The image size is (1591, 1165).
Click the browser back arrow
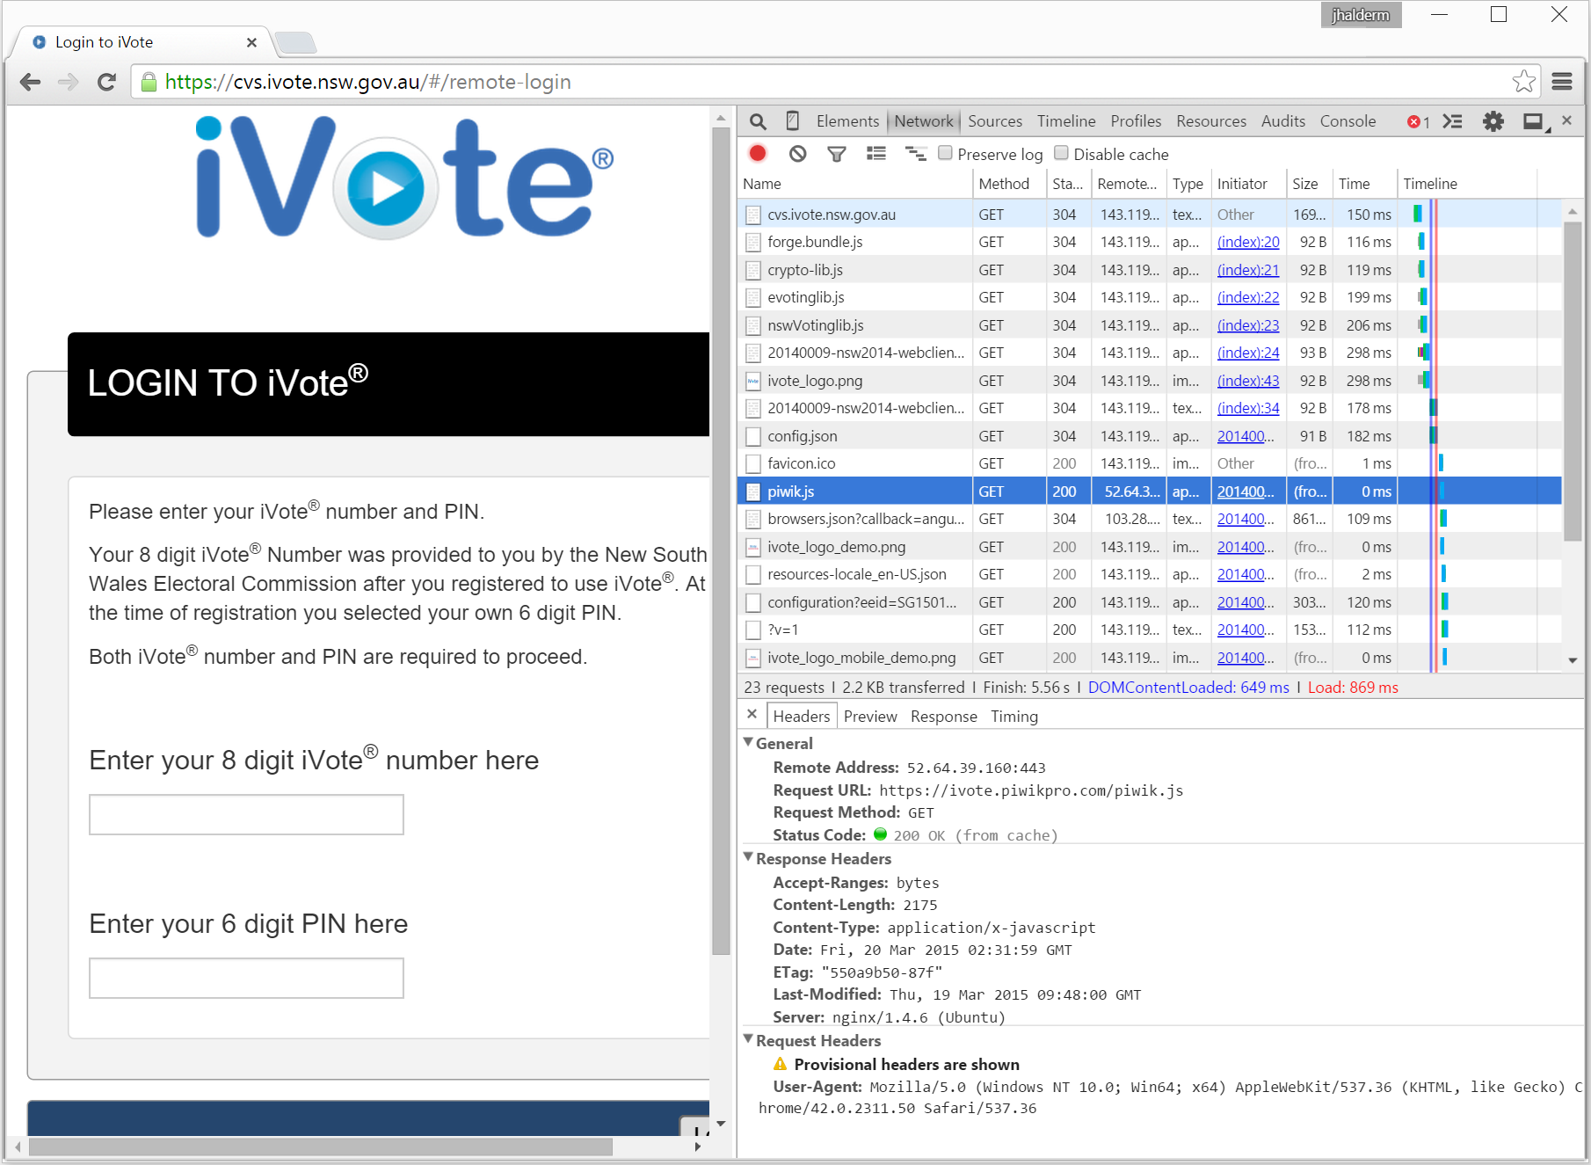coord(31,82)
